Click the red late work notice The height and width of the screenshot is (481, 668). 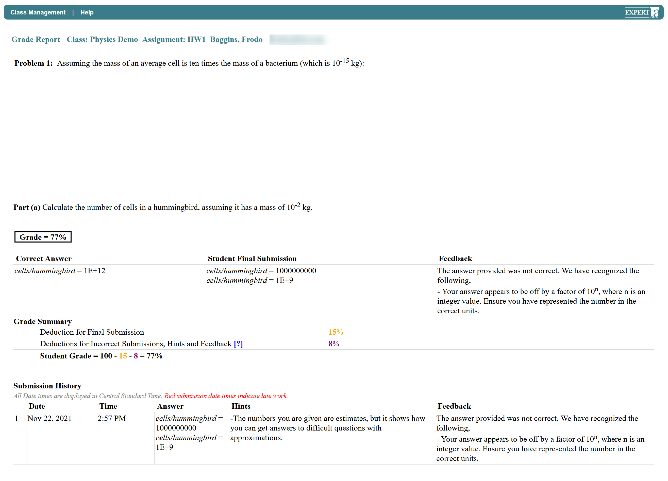click(226, 396)
